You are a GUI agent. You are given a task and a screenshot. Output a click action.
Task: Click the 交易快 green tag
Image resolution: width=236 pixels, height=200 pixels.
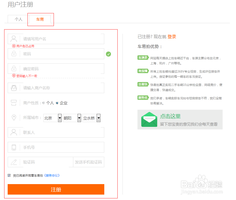click(143, 84)
